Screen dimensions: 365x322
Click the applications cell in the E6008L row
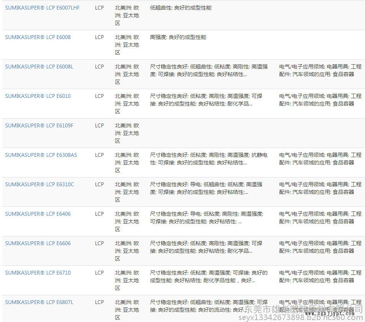coord(320,70)
